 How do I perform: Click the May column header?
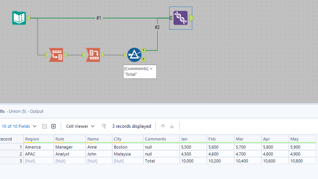pos(302,139)
